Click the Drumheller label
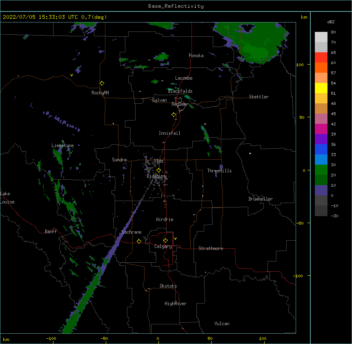The image size is (352, 344). point(261,199)
